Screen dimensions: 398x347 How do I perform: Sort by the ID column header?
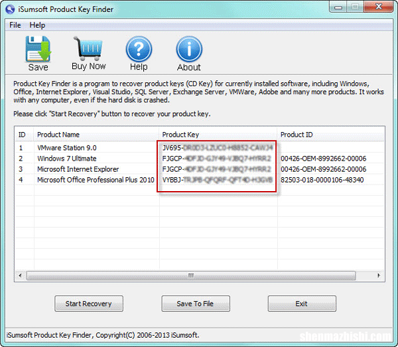24,134
